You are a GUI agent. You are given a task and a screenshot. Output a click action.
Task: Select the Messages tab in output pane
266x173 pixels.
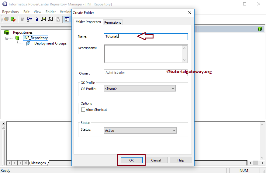39,163
